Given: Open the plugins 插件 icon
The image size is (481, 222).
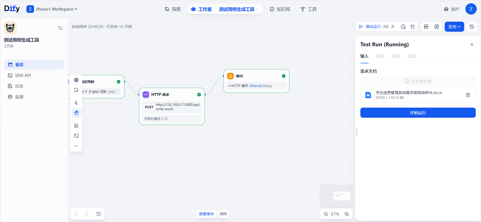Looking at the screenshot, I should 452,9.
